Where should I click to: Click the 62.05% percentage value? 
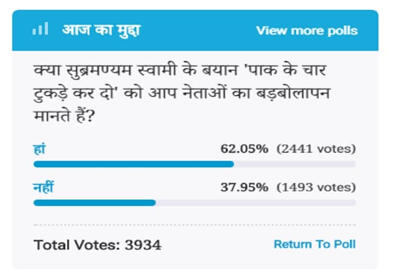pos(245,149)
